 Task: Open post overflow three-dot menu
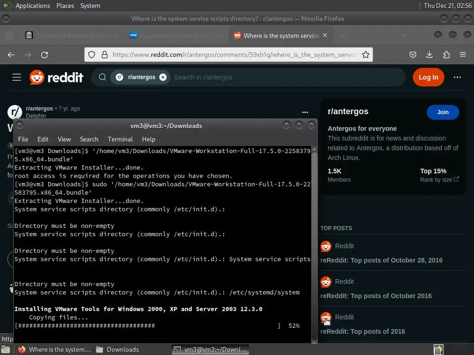click(305, 112)
